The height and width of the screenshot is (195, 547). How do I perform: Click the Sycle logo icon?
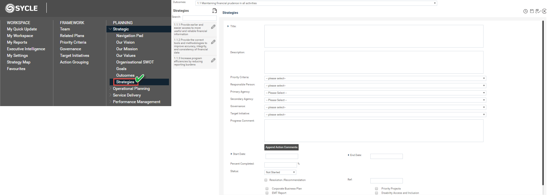[x=10, y=8]
